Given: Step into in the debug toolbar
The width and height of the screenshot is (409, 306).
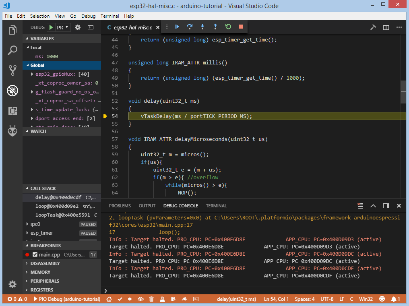Looking at the screenshot, I should pos(202,27).
